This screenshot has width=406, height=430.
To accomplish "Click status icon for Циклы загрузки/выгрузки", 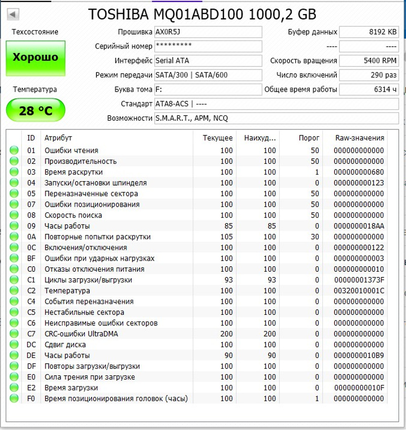I will tap(14, 280).
